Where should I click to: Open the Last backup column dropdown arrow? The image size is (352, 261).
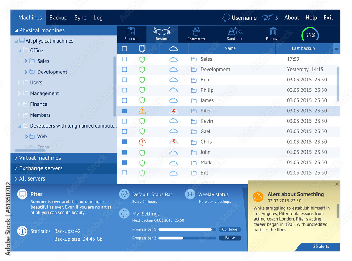[x=336, y=49]
